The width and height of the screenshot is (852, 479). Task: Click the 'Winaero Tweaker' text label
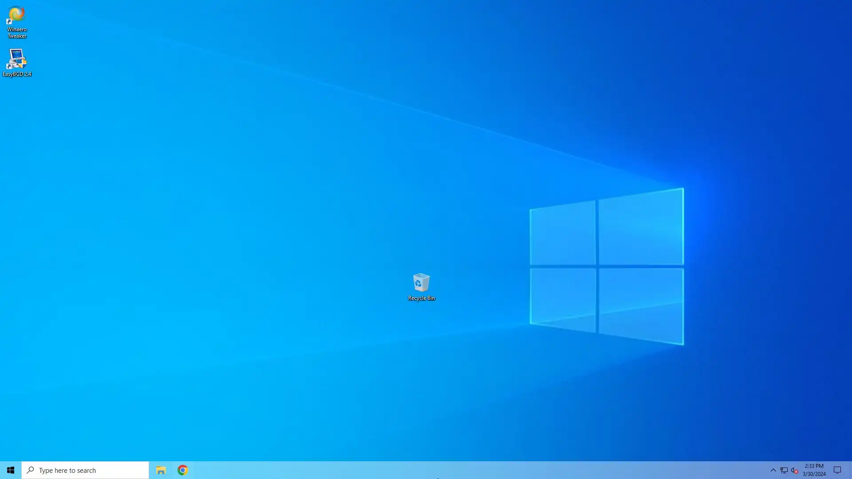pyautogui.click(x=17, y=33)
